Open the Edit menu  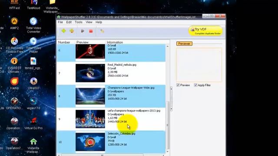point(69,22)
